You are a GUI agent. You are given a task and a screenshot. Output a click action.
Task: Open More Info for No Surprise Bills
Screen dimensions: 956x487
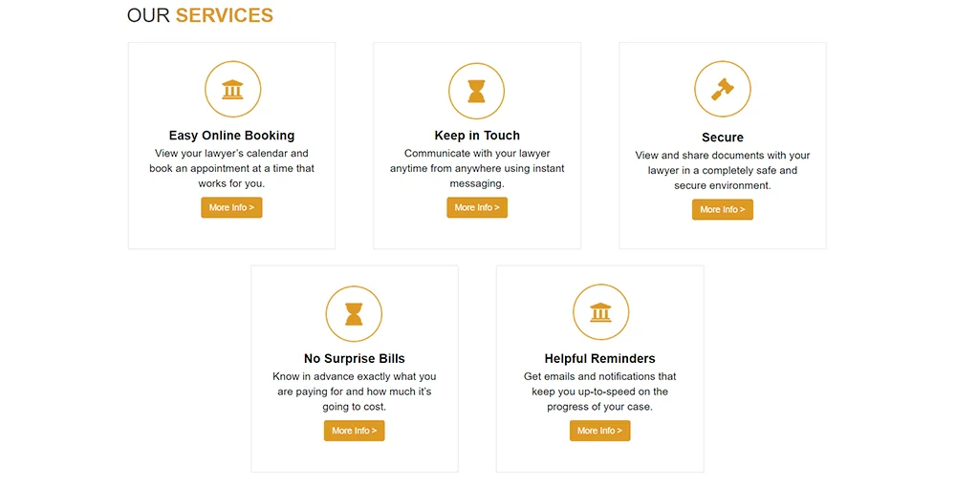355,431
